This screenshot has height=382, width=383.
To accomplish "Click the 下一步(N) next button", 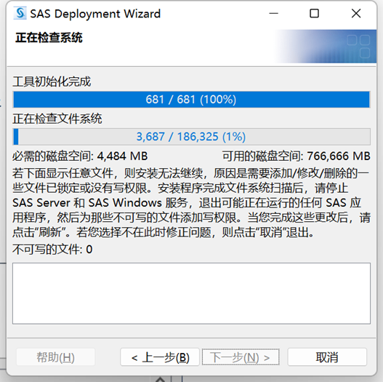I will coord(241,357).
